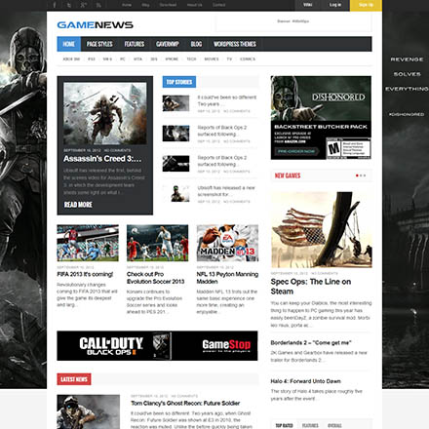Open the FEATURES main menu item
429x429 pixels.
(135, 44)
